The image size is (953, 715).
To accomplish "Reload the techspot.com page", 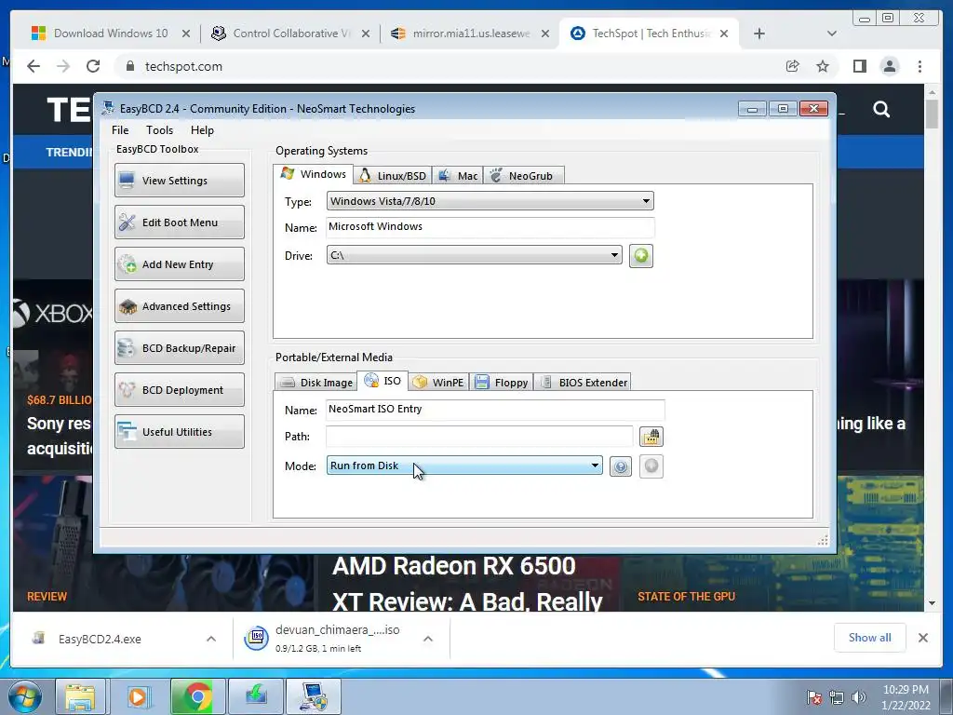I will click(x=93, y=66).
